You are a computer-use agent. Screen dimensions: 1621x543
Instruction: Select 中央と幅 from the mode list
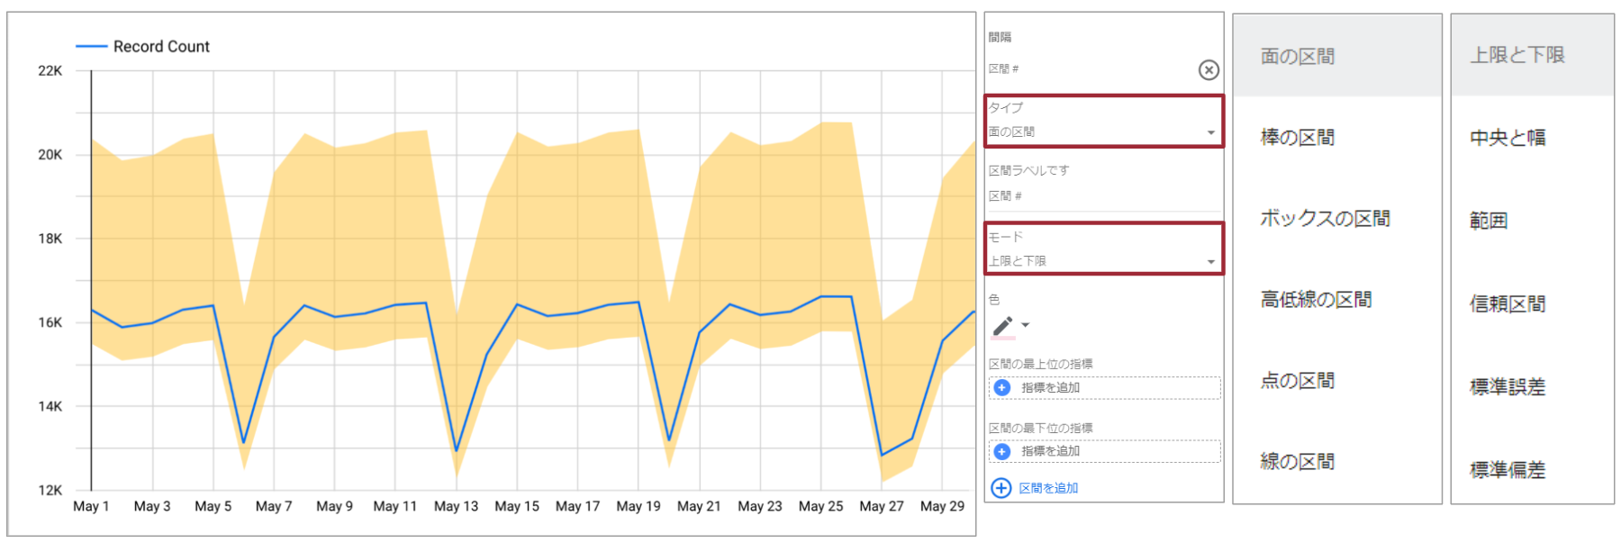click(1507, 138)
